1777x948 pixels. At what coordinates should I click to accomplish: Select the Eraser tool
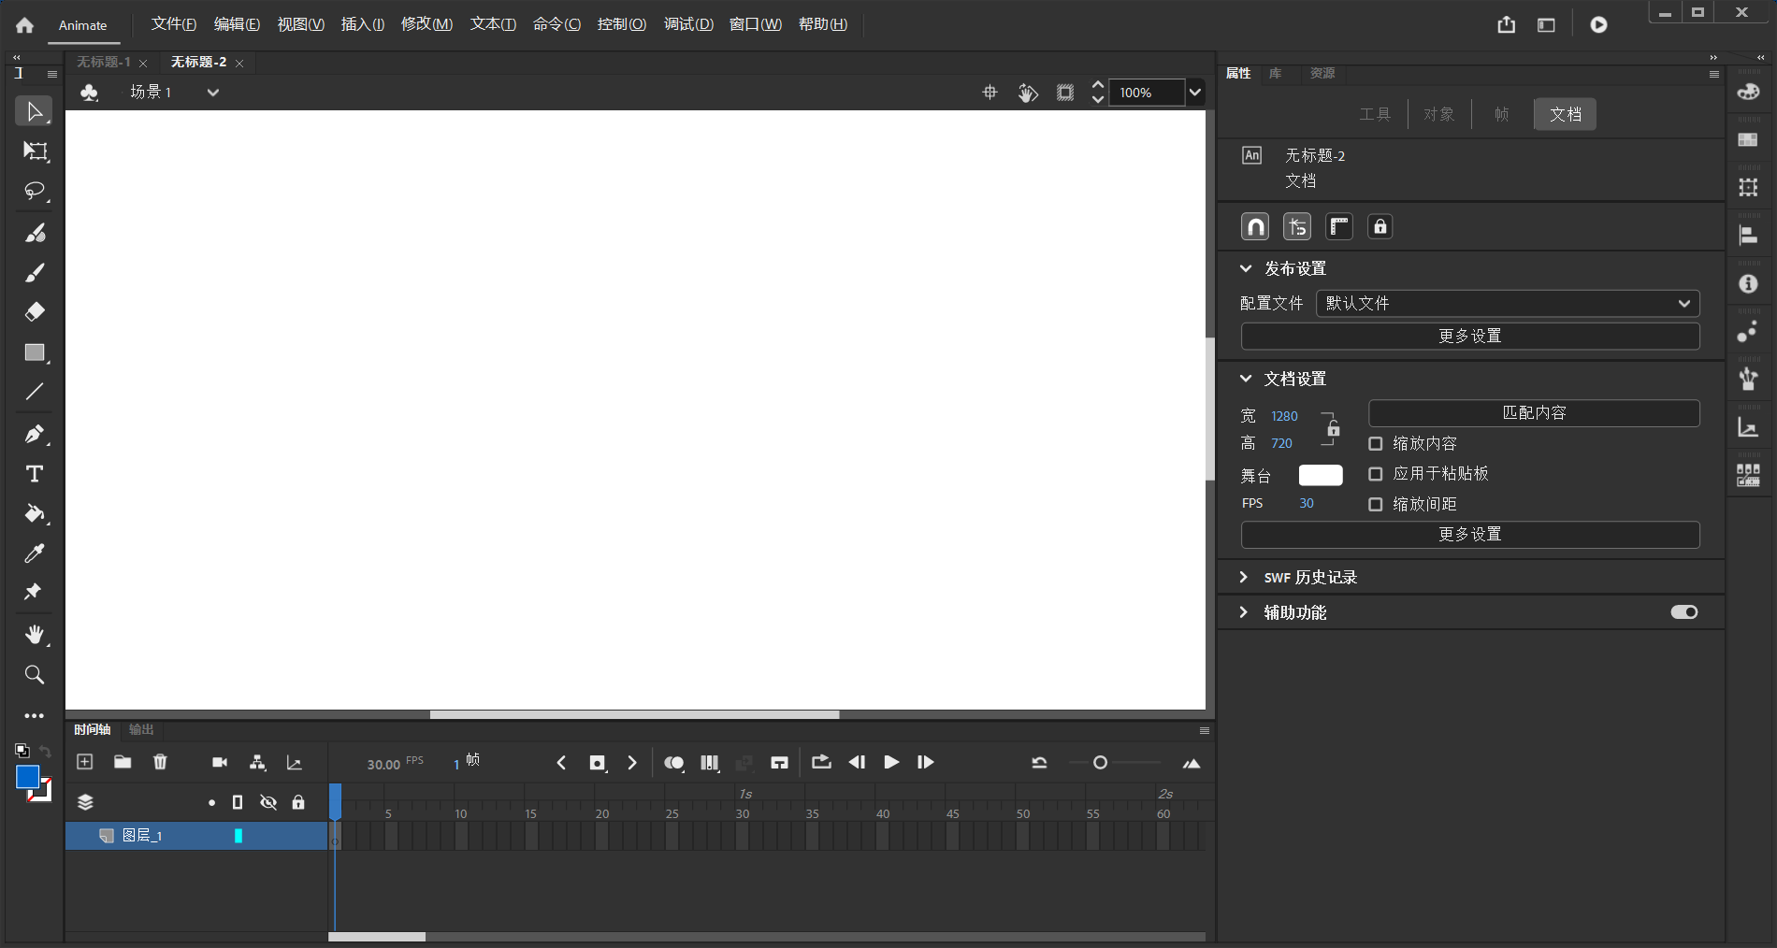(35, 311)
